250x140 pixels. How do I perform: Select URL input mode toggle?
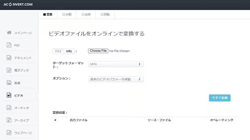pos(69,51)
